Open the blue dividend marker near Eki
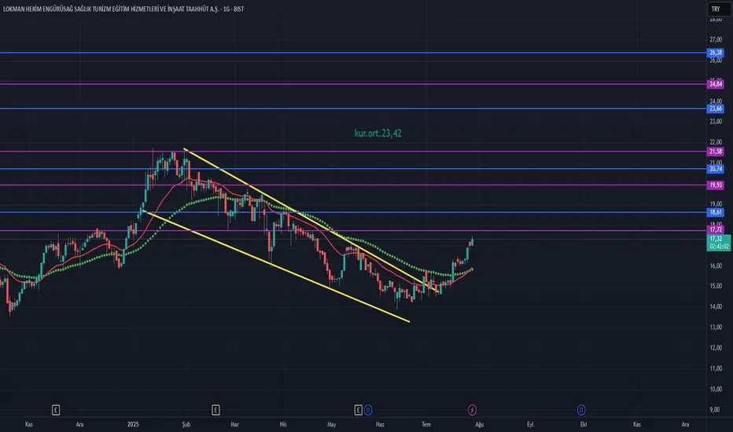The width and height of the screenshot is (733, 432). point(581,410)
